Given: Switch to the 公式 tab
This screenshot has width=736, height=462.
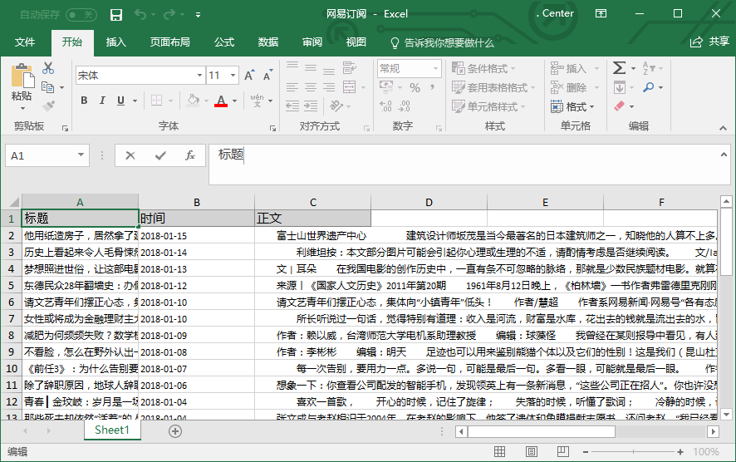Looking at the screenshot, I should coord(224,42).
